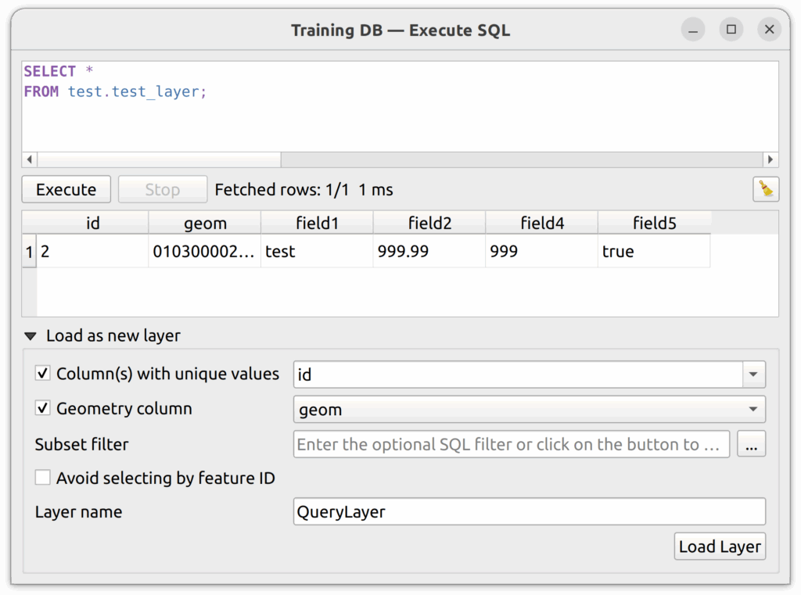Open the geom geometry column dropdown
Viewport: 801px width, 595px height.
[x=753, y=409]
